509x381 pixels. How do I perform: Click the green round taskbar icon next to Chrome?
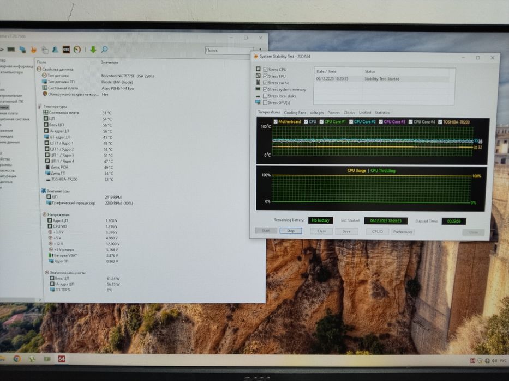click(32, 359)
